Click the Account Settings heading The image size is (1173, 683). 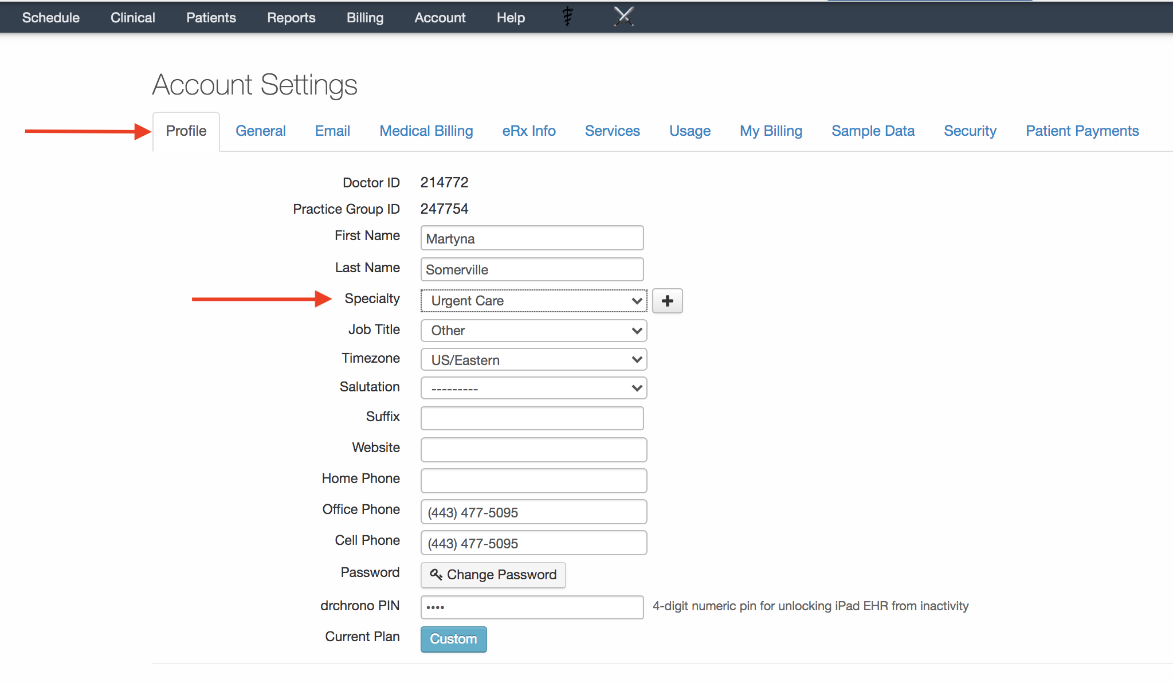[x=254, y=85]
